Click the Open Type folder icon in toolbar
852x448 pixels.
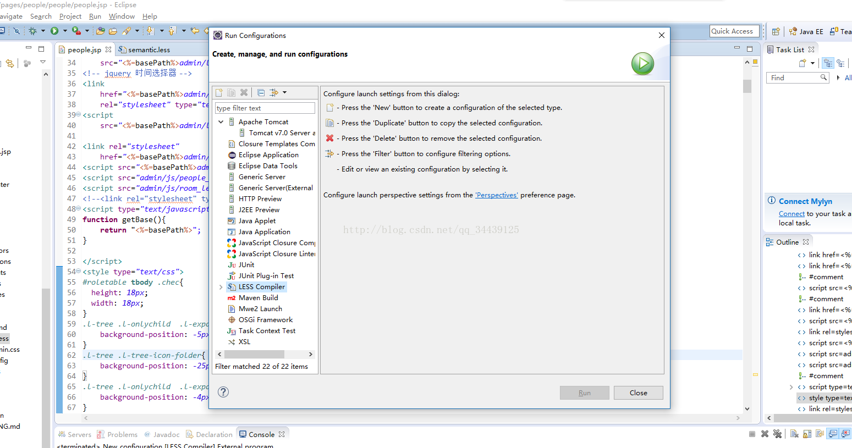pos(101,31)
